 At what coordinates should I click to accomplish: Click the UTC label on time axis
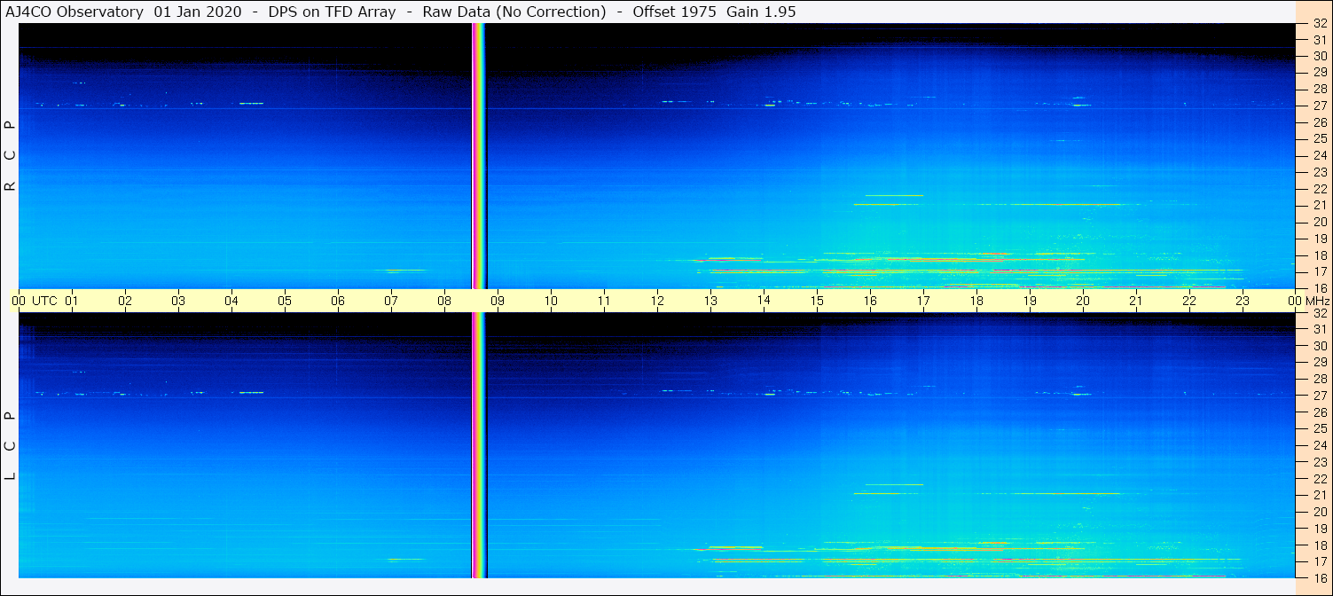(x=44, y=301)
